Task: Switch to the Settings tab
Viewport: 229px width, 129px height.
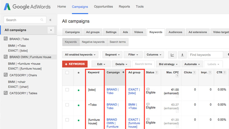Action: pyautogui.click(x=111, y=32)
